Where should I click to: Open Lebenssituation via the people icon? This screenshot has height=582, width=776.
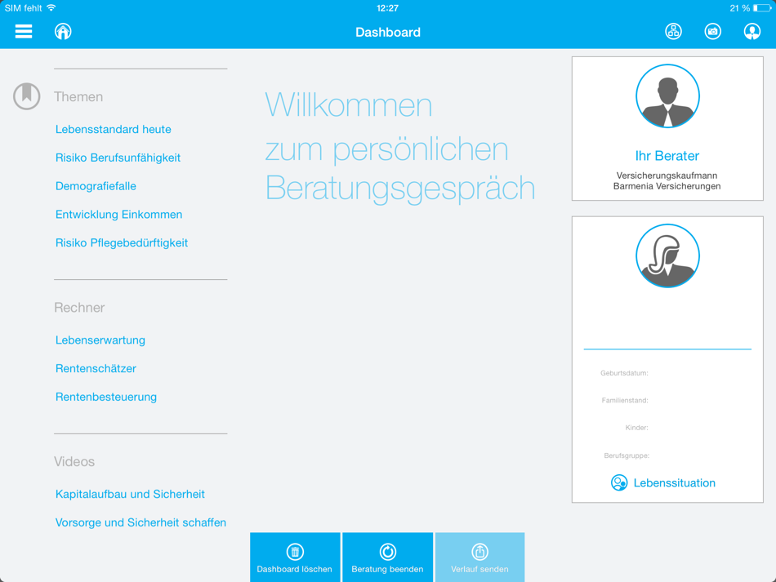(619, 482)
